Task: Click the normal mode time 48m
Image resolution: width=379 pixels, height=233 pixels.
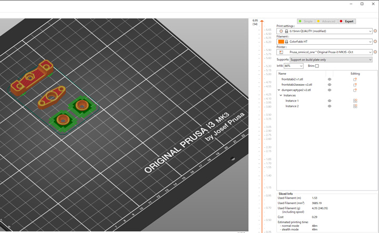Action: point(314,226)
